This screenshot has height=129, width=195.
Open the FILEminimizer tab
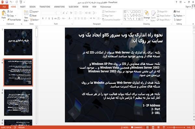coord(106,7)
